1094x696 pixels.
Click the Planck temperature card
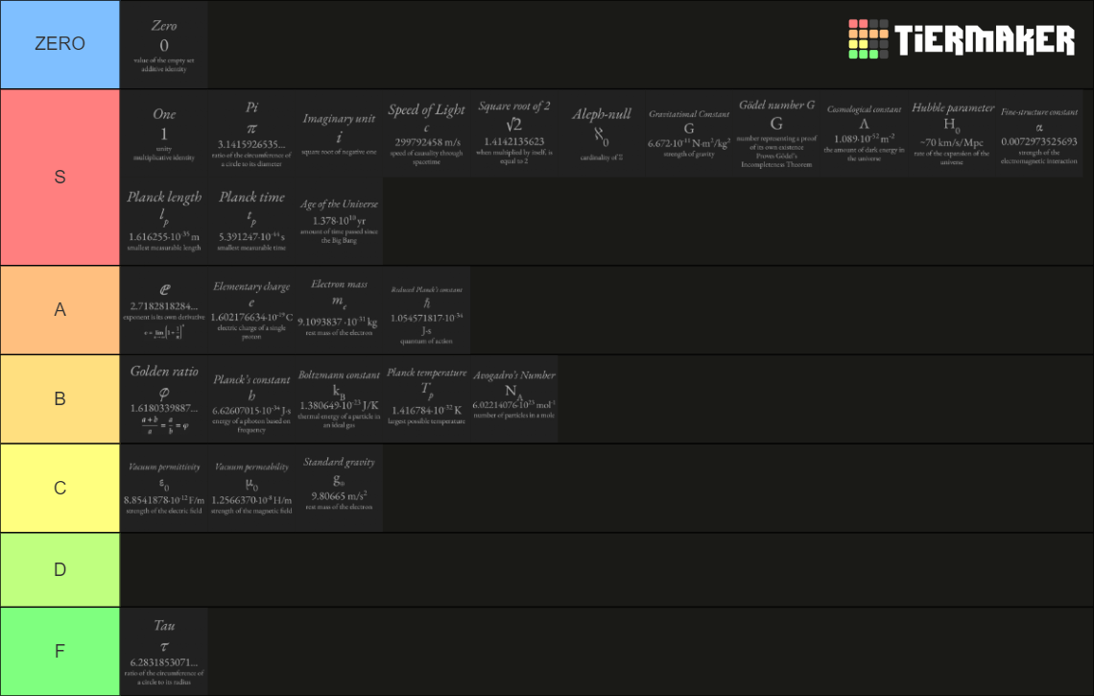click(x=426, y=398)
